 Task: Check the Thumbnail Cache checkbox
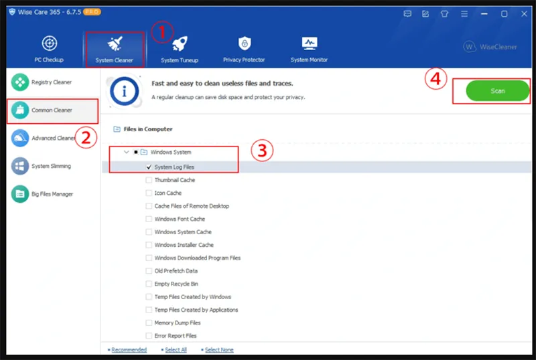[x=149, y=180]
